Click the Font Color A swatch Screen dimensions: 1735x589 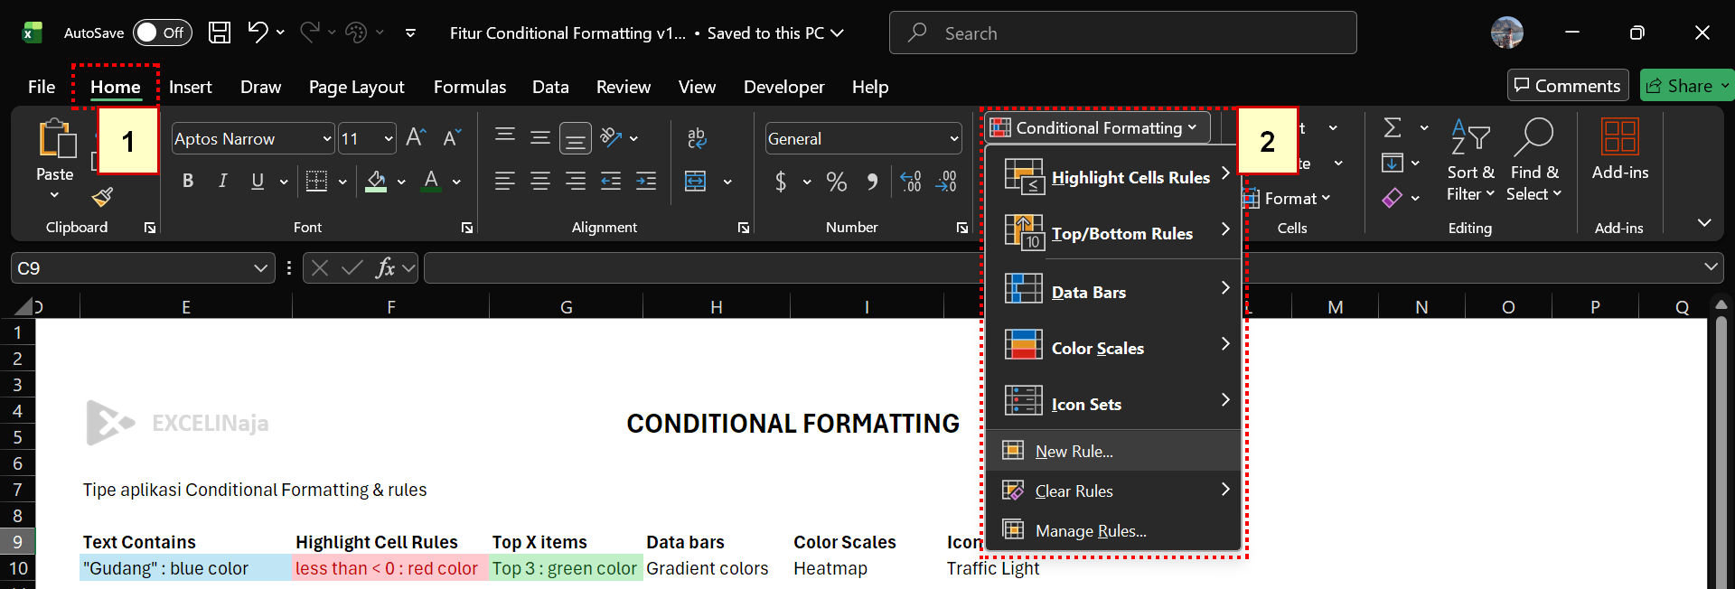click(x=432, y=182)
